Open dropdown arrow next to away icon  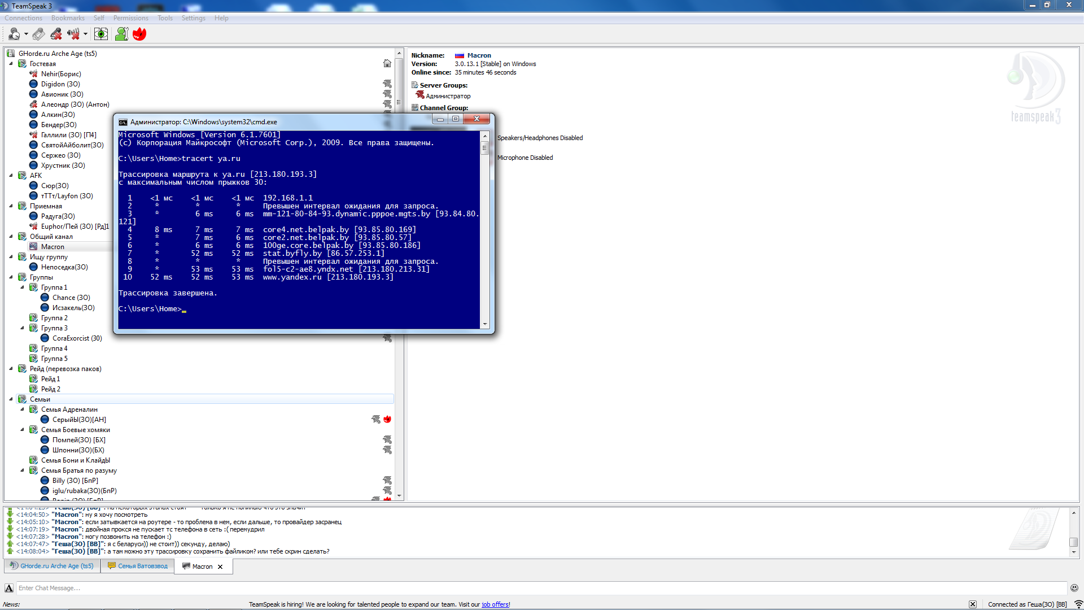click(26, 34)
